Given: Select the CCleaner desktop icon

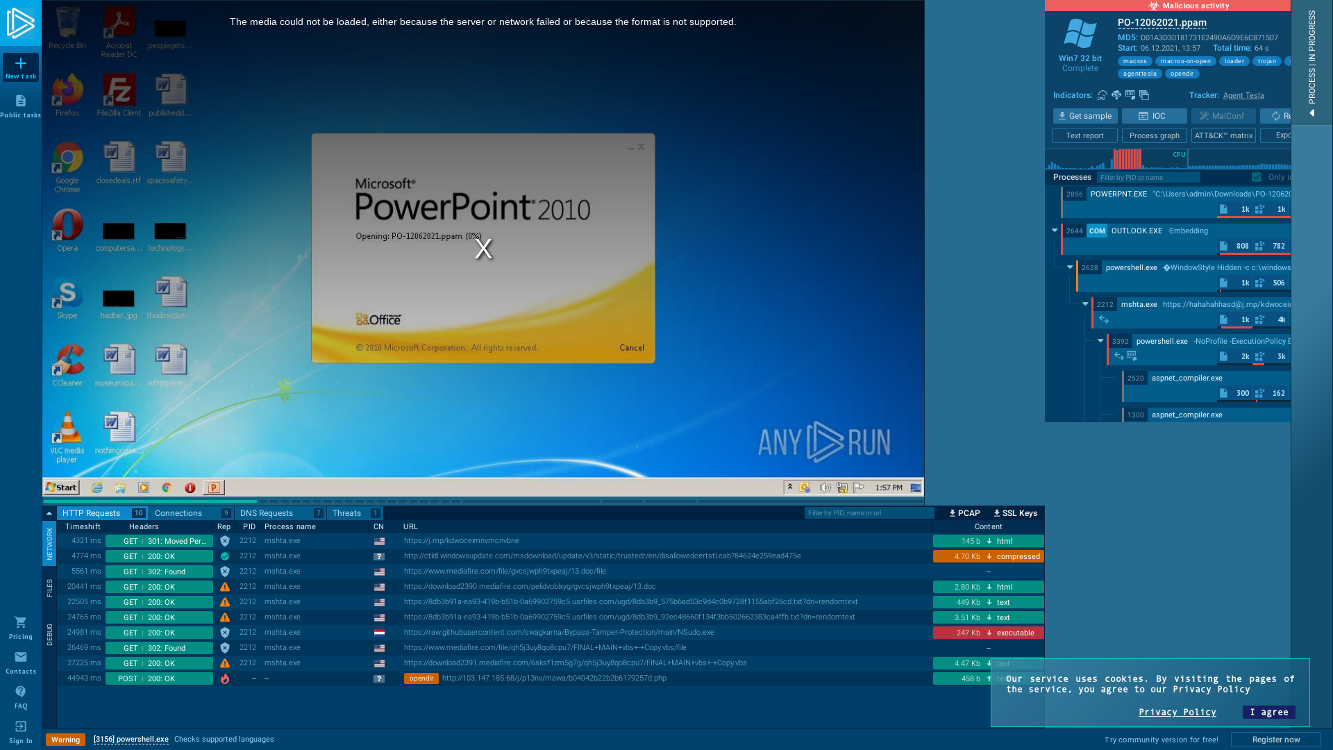Looking at the screenshot, I should [x=67, y=365].
